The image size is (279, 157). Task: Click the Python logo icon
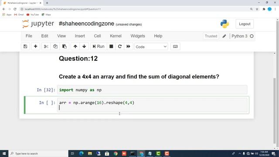coord(225,24)
